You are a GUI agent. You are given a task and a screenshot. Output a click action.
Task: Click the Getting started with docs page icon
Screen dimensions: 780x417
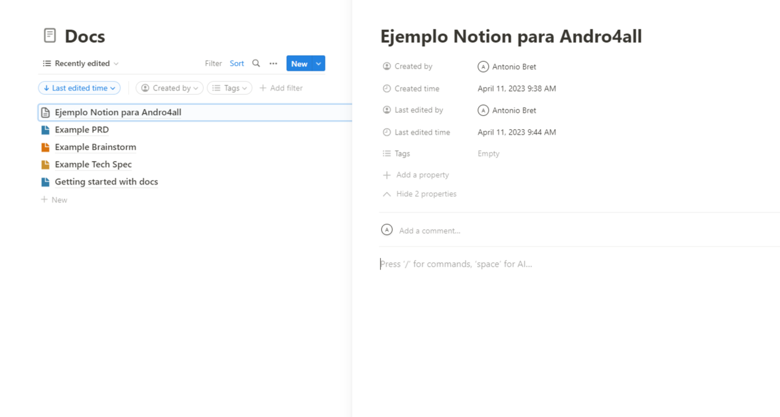(x=45, y=182)
